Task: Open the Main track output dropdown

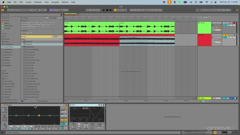Action: 217,98
